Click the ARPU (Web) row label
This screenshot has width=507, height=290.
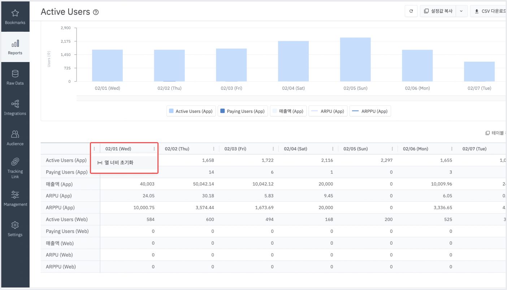(60, 255)
